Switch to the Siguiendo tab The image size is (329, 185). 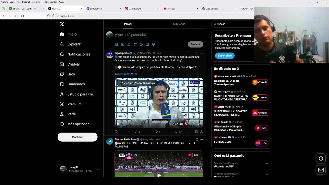coord(179,24)
